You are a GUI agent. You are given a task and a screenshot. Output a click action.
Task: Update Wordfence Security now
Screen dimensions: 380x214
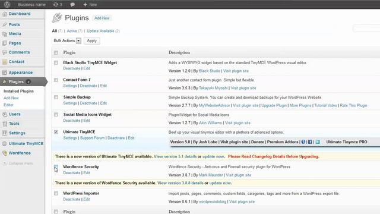point(220,183)
